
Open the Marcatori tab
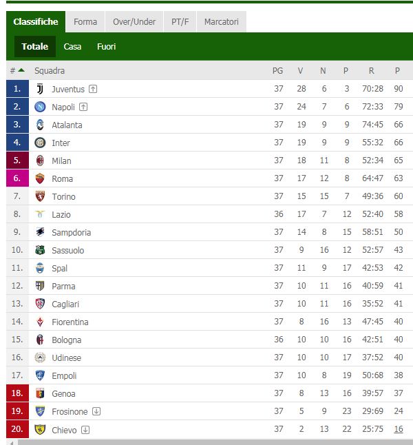pos(221,22)
